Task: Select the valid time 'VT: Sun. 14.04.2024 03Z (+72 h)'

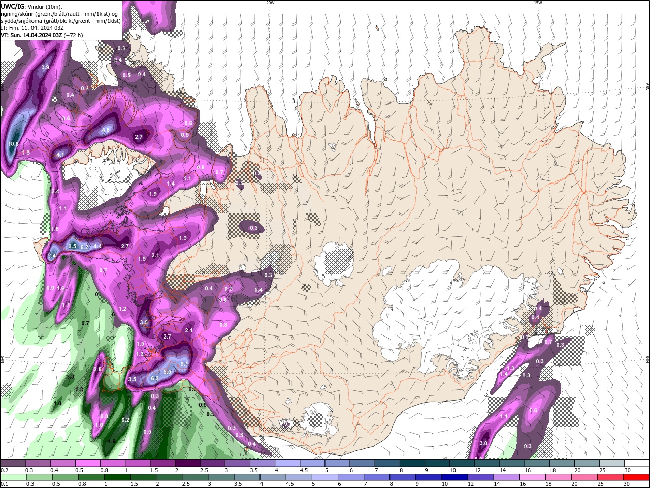Action: tap(42, 35)
